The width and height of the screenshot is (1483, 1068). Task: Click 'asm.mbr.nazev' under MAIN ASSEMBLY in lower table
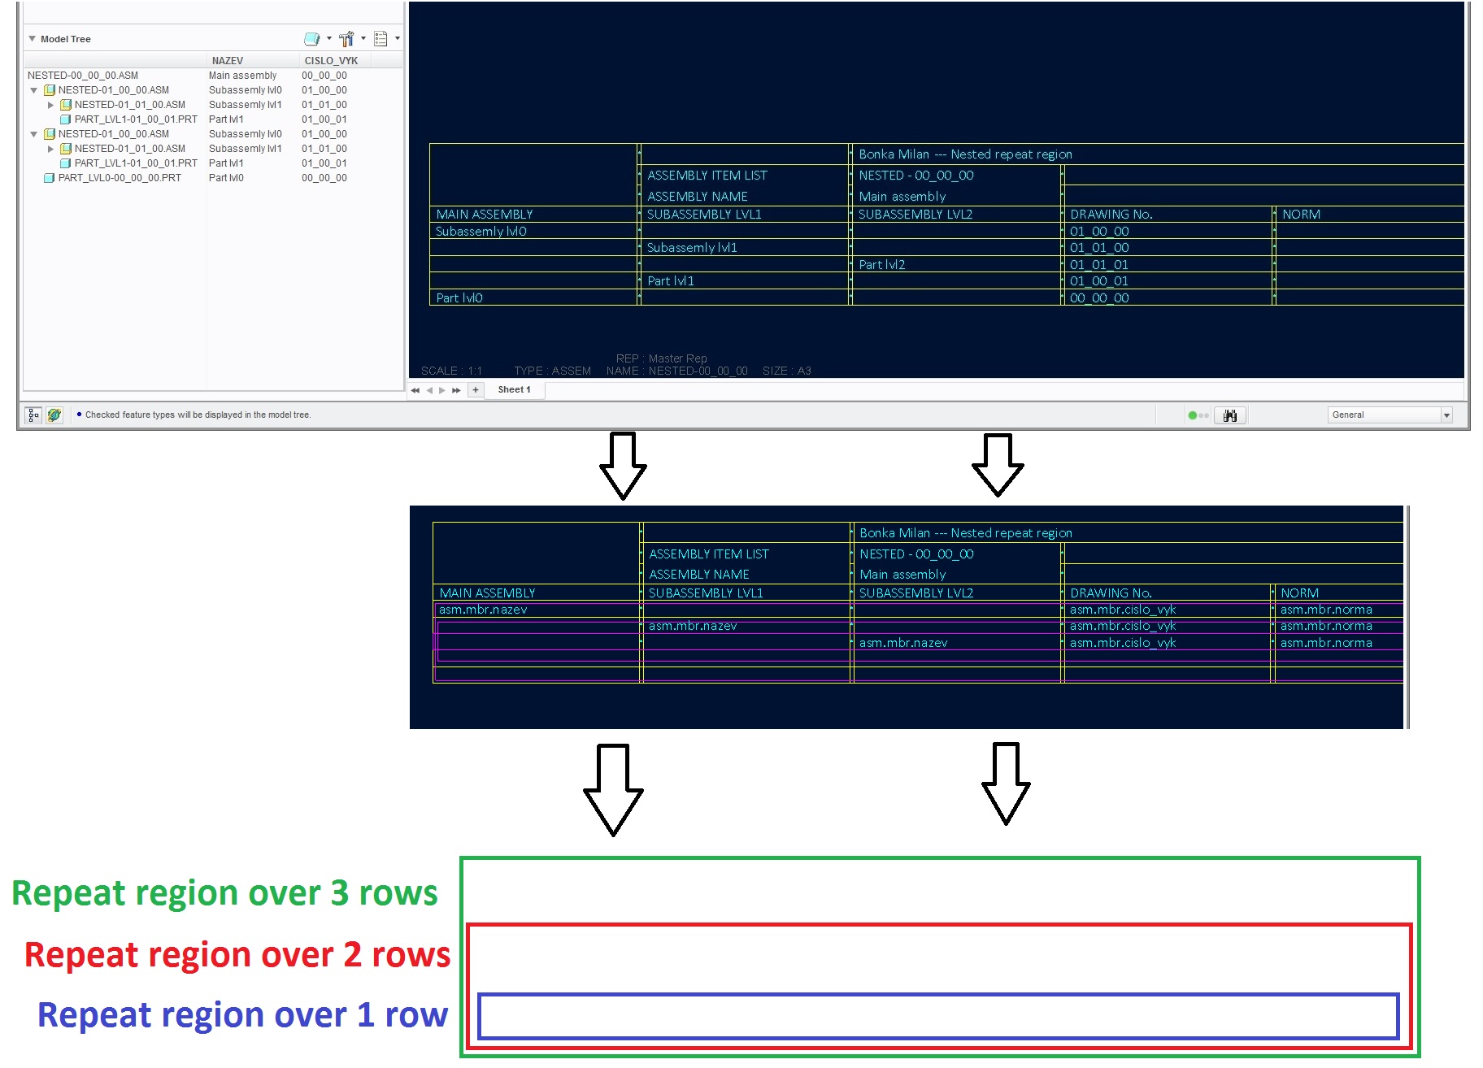[x=483, y=610]
